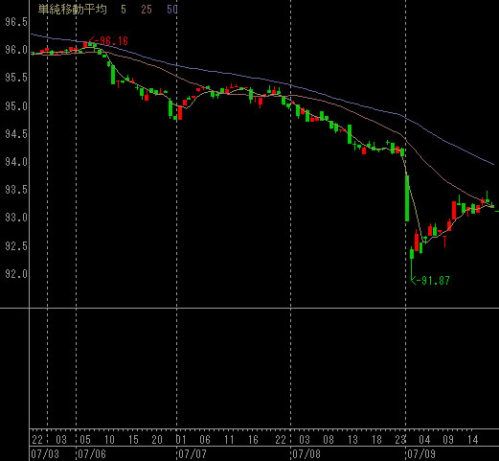
Task: Click the 93.5 price axis label
Action: pyautogui.click(x=16, y=190)
